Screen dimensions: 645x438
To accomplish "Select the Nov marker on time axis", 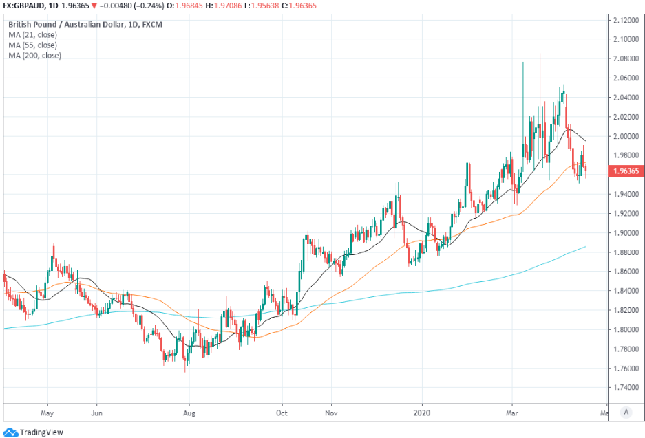I will point(331,414).
